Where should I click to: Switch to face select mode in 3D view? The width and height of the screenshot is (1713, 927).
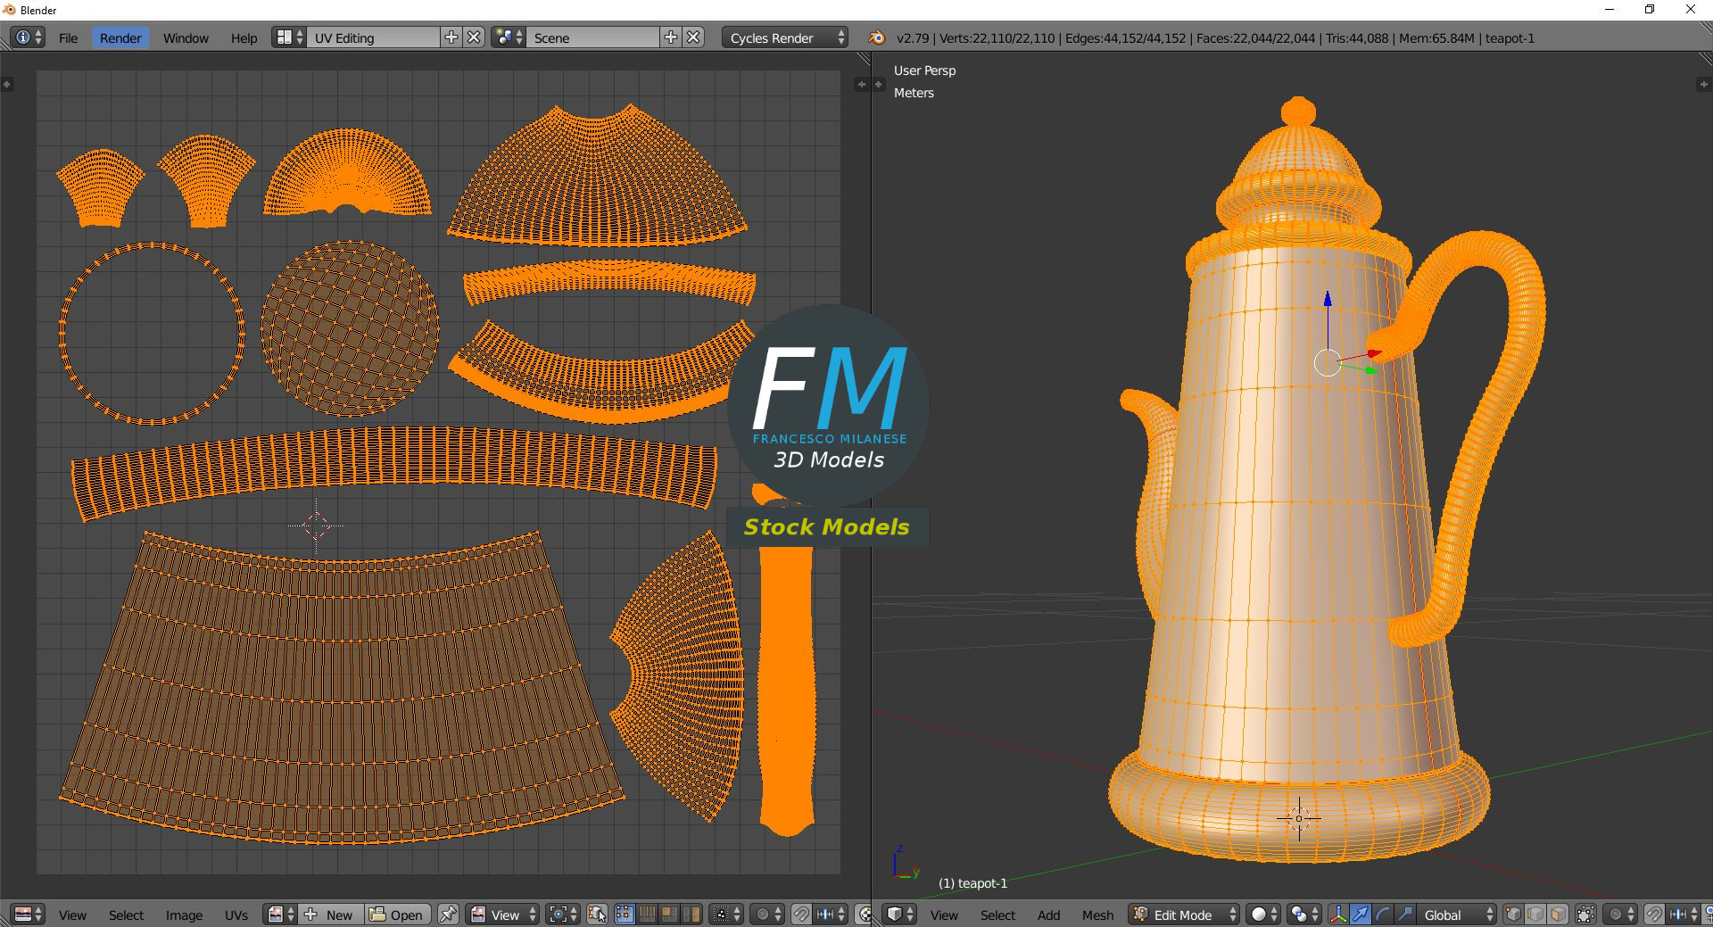tap(1558, 915)
